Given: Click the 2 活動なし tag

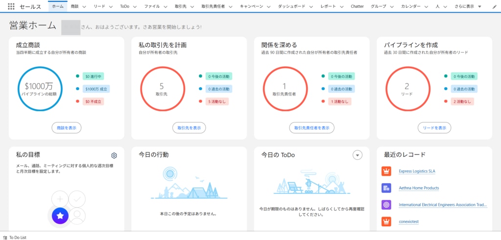Looking at the screenshot, I should click(462, 101).
